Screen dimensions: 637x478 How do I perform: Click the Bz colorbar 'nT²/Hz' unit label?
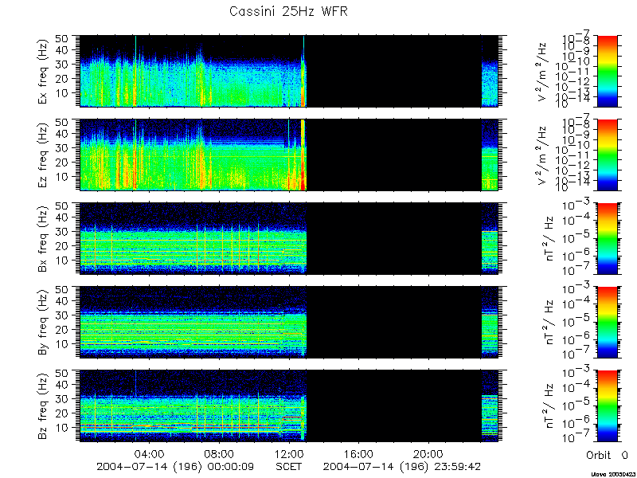coord(549,406)
